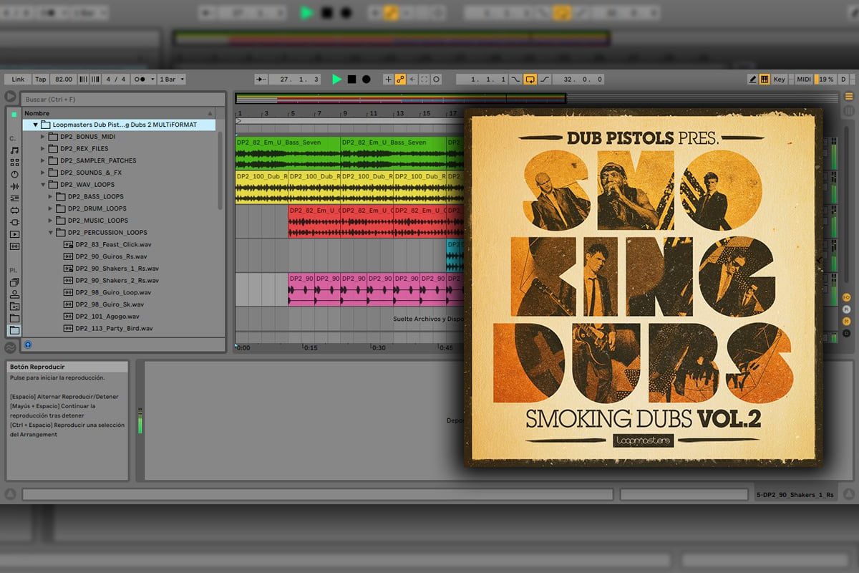Click the Session Record circle button
The width and height of the screenshot is (859, 573).
pos(437,80)
